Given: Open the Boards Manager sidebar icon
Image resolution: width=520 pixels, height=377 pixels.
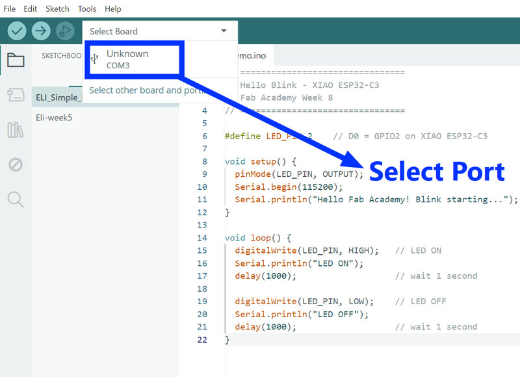Looking at the screenshot, I should [16, 95].
